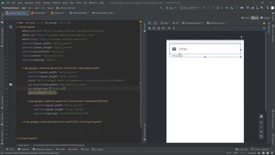Open the Pixel 2 API 29 device dropdown
Image resolution: width=275 pixels, height=155 pixels.
coord(189,8)
